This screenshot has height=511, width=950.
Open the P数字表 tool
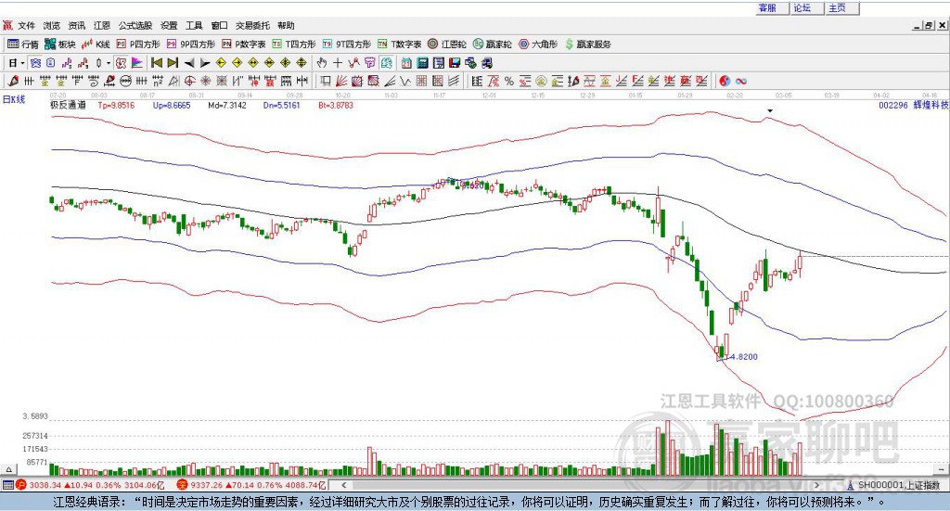click(x=244, y=45)
